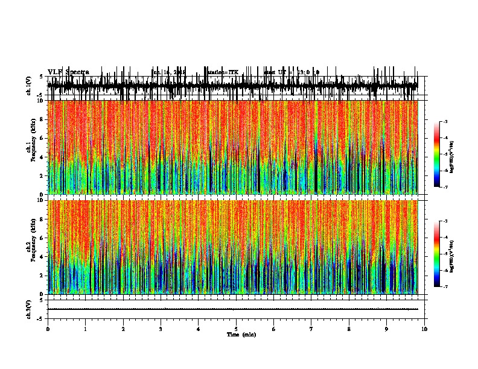Click the time axis tick label "3"
The height and width of the screenshot is (369, 478).
161,329
